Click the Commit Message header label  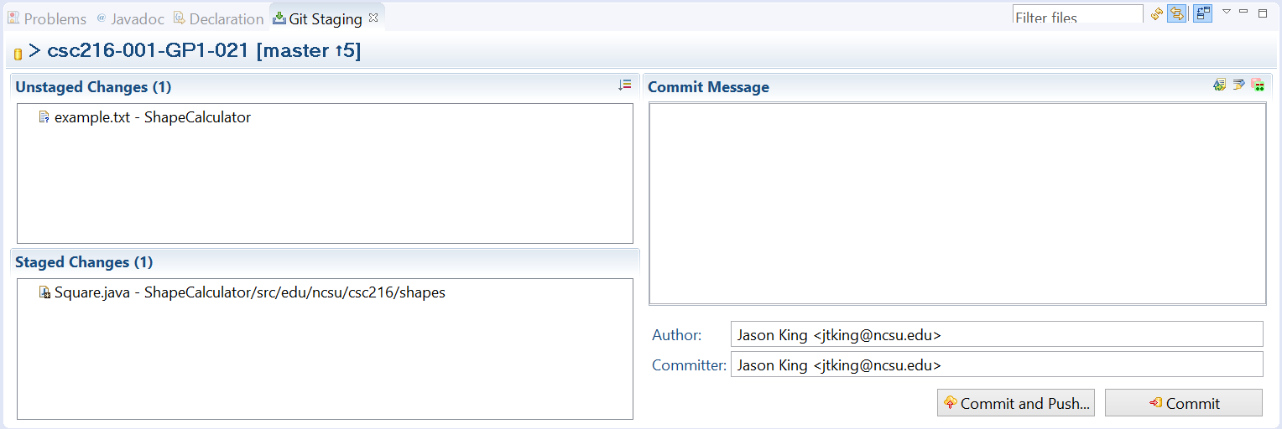point(708,86)
